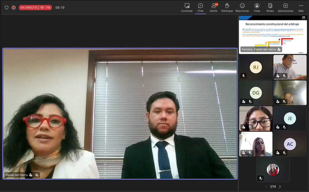Viewport: 309px width, 192px height.
Task: Select the long-haired woman tile beside AC
Action: pos(256,144)
